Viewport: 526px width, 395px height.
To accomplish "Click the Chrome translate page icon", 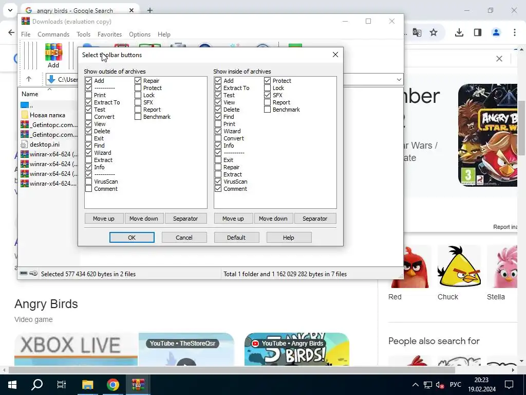I will [x=417, y=32].
